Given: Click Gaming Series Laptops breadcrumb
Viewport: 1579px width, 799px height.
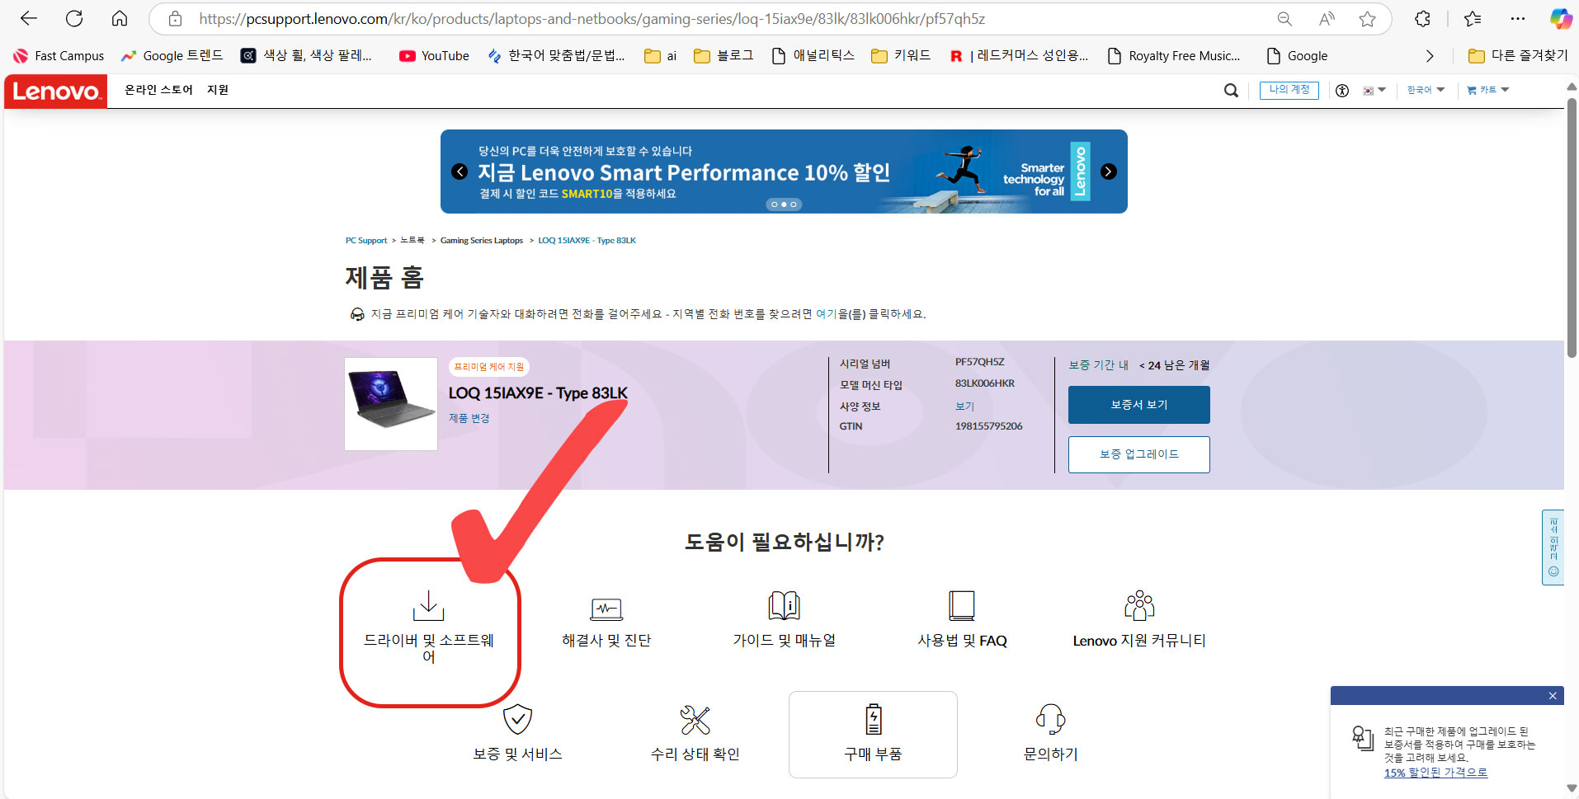Looking at the screenshot, I should (x=482, y=241).
